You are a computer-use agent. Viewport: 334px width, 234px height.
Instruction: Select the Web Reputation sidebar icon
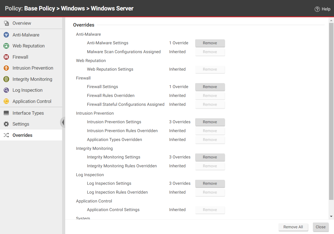click(x=6, y=46)
